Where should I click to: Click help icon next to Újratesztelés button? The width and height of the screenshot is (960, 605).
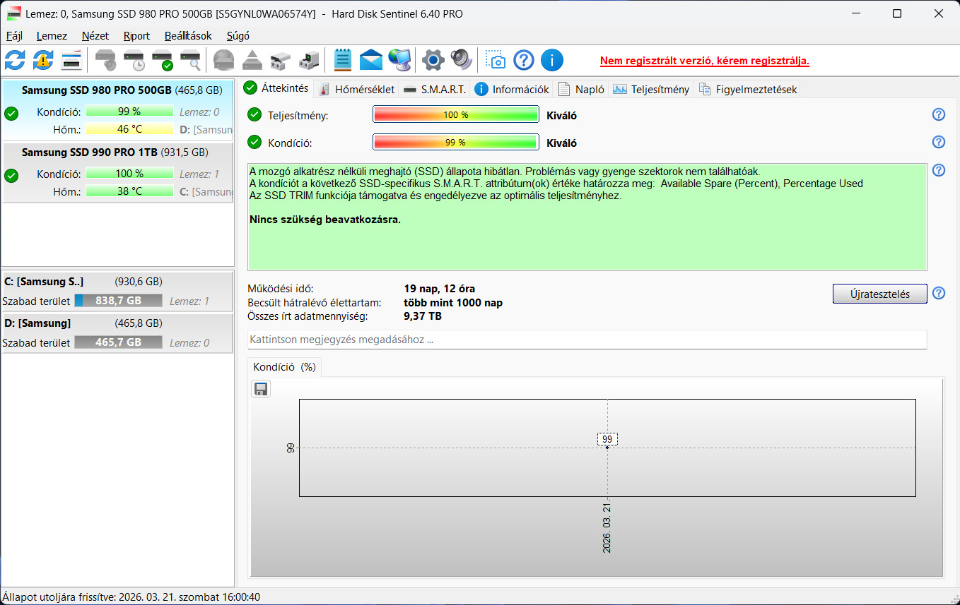939,293
